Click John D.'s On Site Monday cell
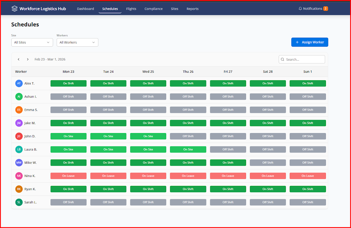This screenshot has height=228, width=351. pyautogui.click(x=68, y=136)
